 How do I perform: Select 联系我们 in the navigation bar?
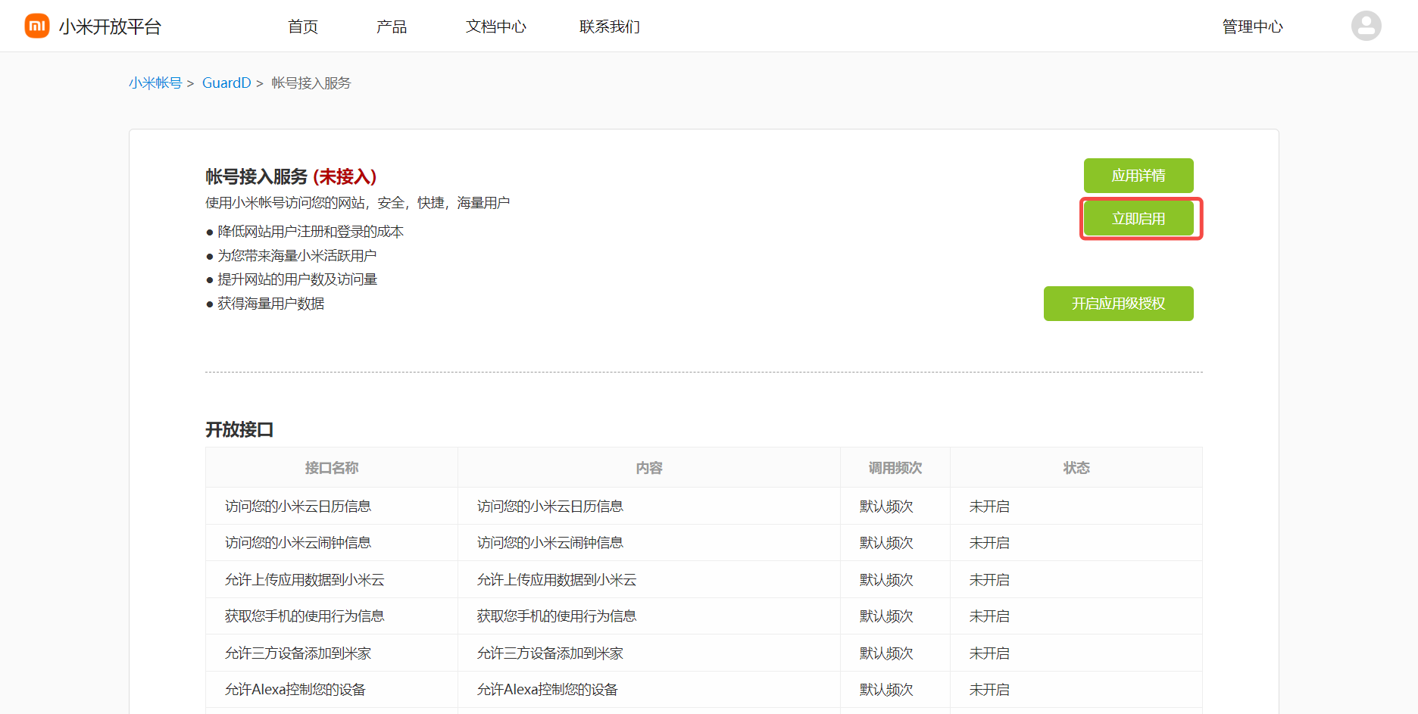pyautogui.click(x=609, y=27)
